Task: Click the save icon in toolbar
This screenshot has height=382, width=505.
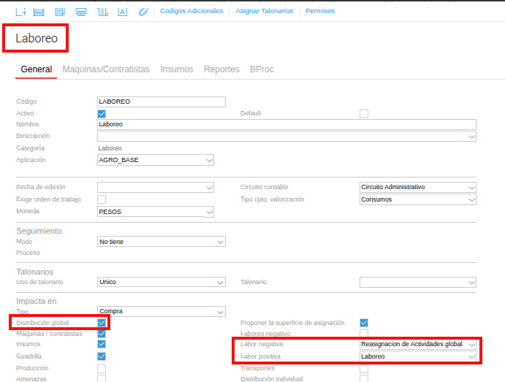Action: [39, 12]
